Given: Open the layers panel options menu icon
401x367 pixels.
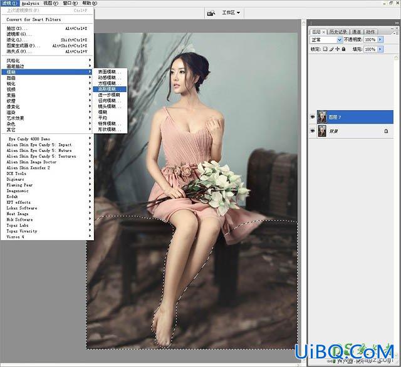Looking at the screenshot, I should point(396,33).
